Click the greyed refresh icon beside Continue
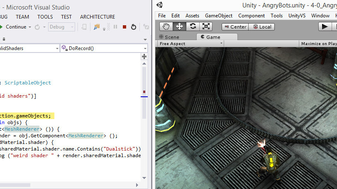Viewport: 337px width, 189px height. (x=37, y=27)
